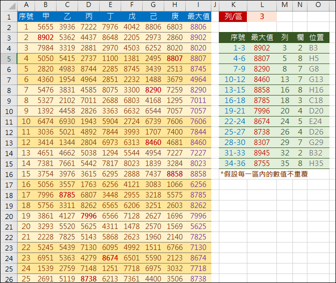
Task: Click the note *假設每一區內的數值不重覆
Action: coord(264,174)
